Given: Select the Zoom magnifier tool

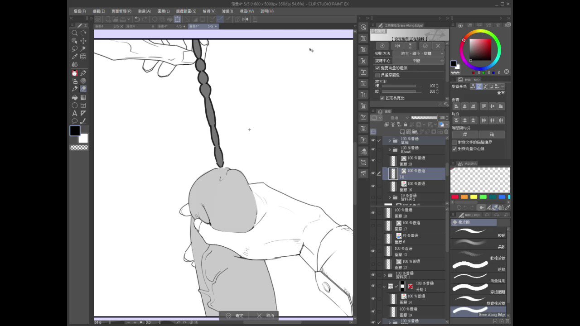Looking at the screenshot, I should click(x=75, y=33).
